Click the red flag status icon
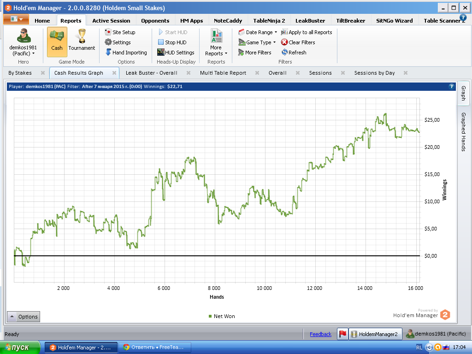The width and height of the screenshot is (472, 354). [x=342, y=334]
